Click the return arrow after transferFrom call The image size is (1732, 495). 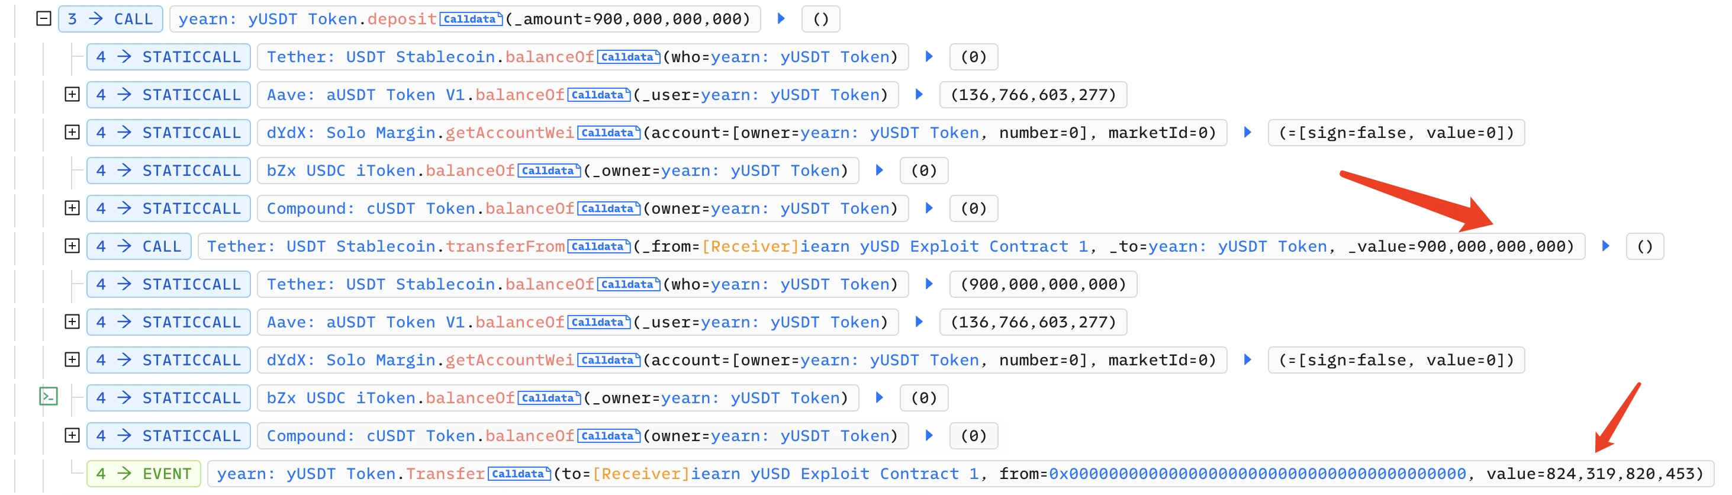coord(1605,246)
